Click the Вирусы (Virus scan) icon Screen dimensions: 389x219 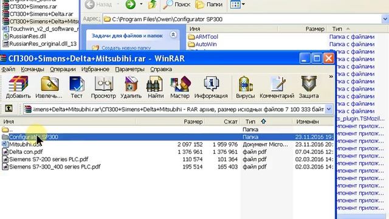point(246,87)
